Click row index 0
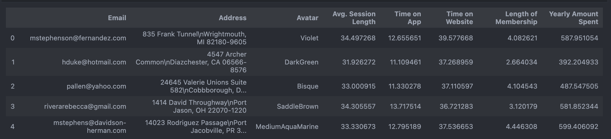Viewport: 611px width, 139px height. tap(13, 38)
